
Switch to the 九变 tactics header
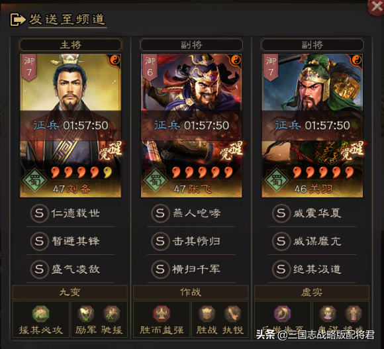click(70, 292)
